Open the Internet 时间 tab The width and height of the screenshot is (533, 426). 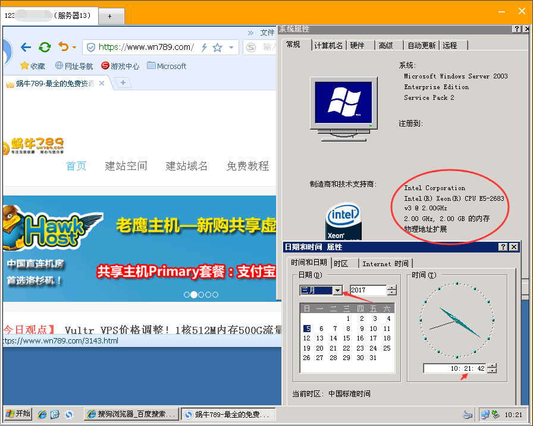pyautogui.click(x=385, y=263)
